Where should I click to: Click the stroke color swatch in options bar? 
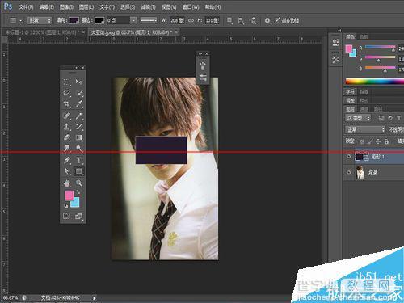click(99, 20)
